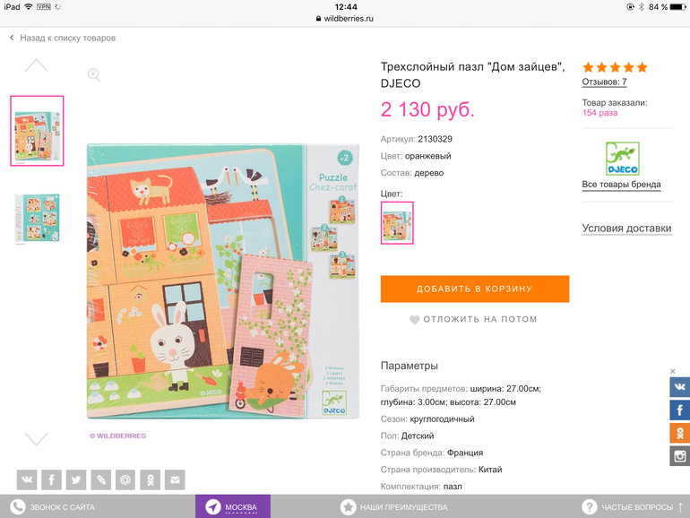The height and width of the screenshot is (518, 690).
Task: Share via Odnoklassniki icon below image
Action: (x=150, y=479)
